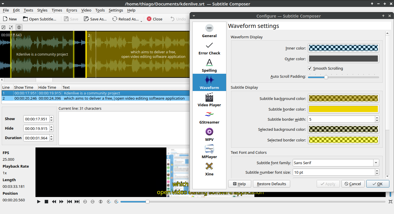Click the fast-forward (seek forward) button
This screenshot has height=214, width=394.
tap(61, 202)
